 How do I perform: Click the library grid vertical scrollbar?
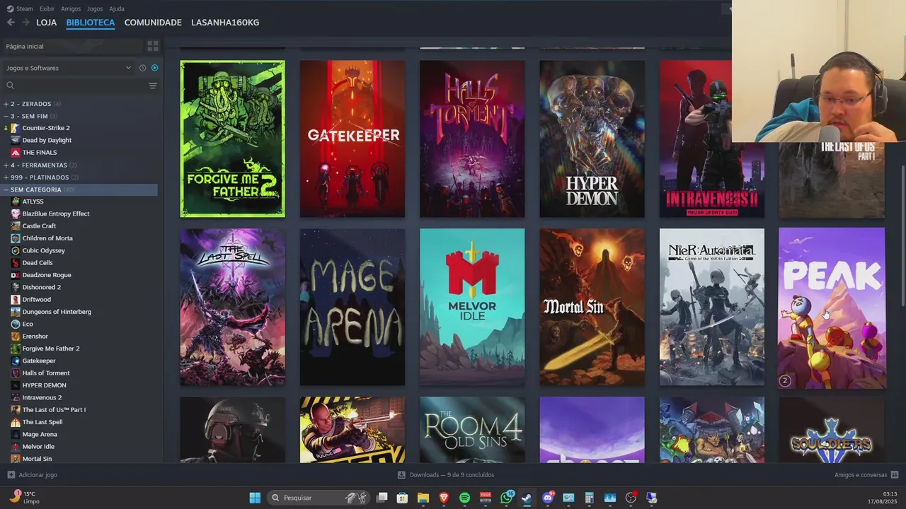[902, 235]
